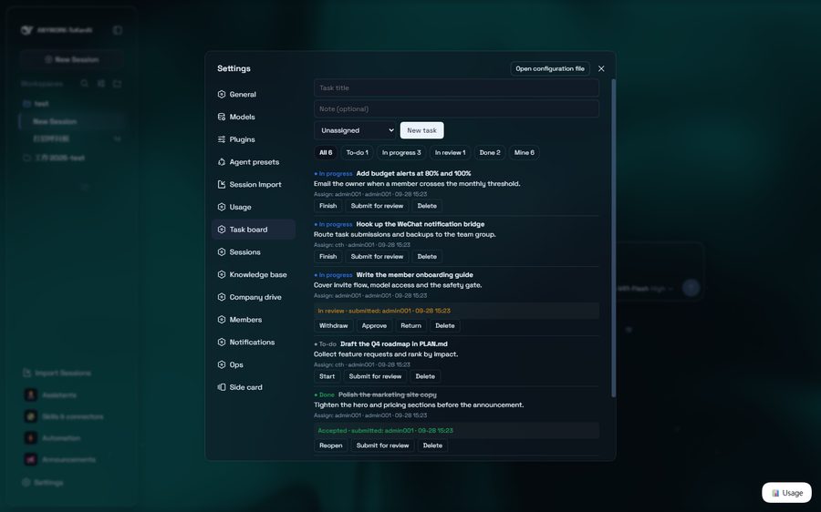The width and height of the screenshot is (821, 512).
Task: Click Open configuration file button
Action: pyautogui.click(x=550, y=68)
